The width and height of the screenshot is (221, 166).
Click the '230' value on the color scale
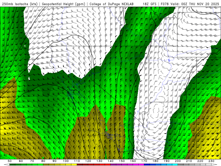212,161
